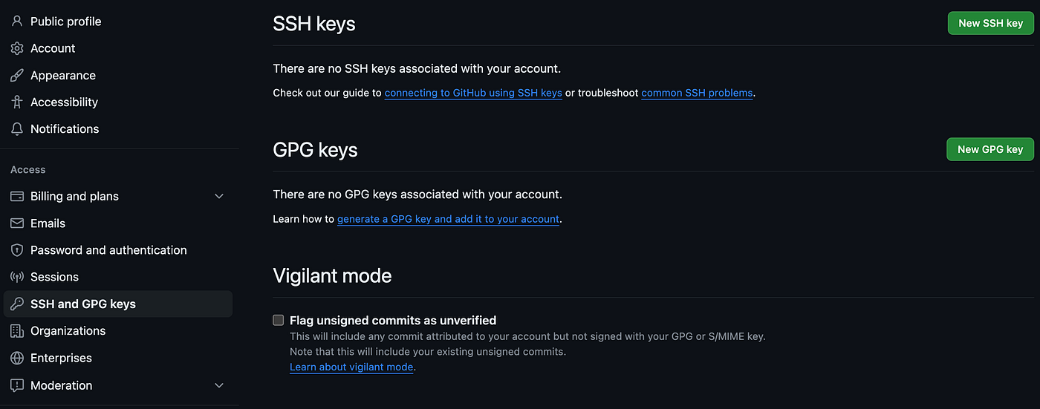Viewport: 1040px width, 409px height.
Task: Click the Emails envelope icon
Action: pos(17,223)
